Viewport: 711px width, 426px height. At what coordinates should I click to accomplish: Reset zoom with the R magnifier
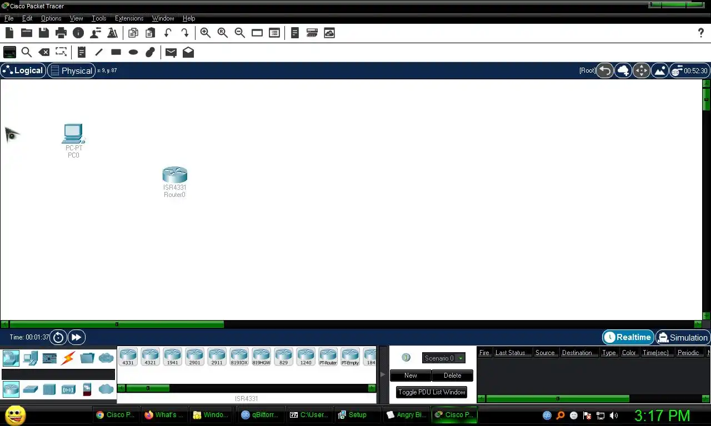[x=223, y=33]
